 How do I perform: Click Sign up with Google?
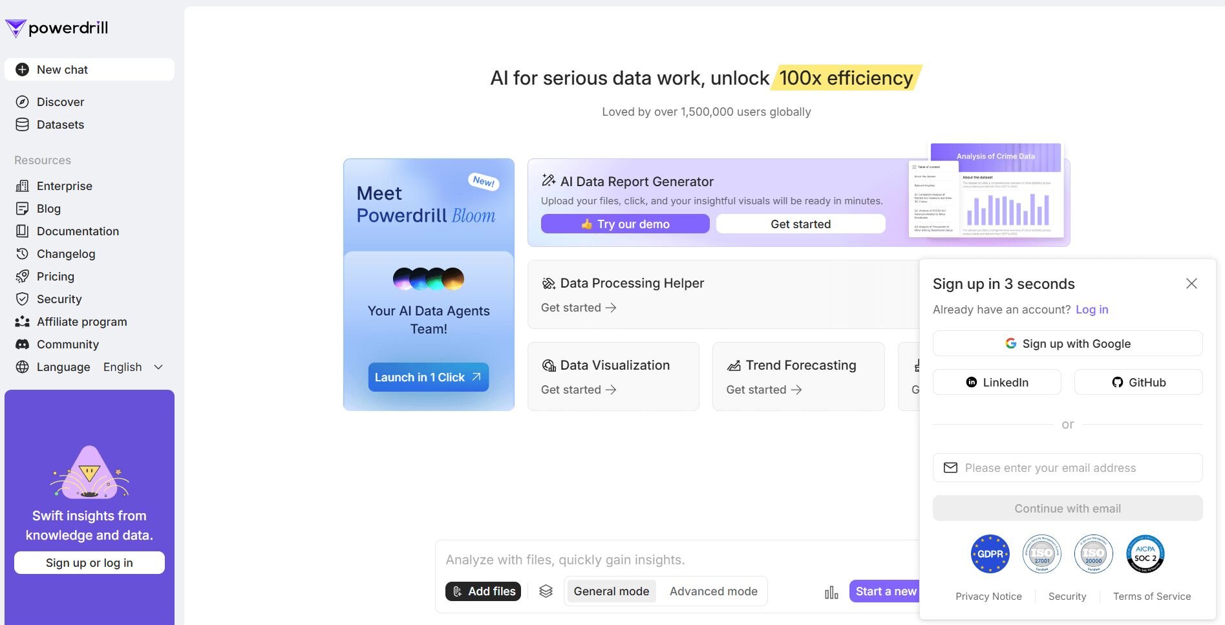coord(1067,344)
